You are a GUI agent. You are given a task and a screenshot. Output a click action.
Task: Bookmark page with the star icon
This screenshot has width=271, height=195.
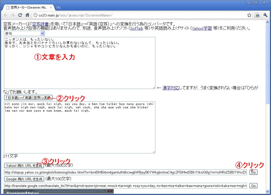click(x=249, y=15)
